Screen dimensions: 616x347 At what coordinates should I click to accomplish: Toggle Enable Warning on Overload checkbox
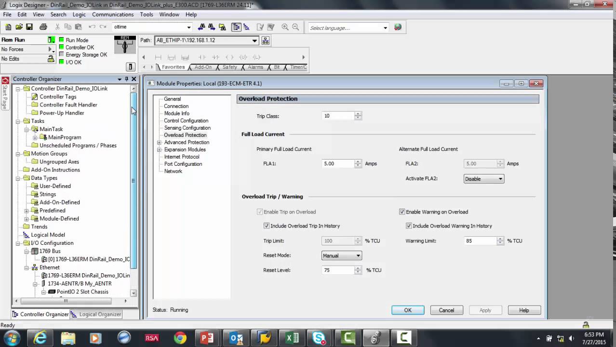click(x=402, y=212)
